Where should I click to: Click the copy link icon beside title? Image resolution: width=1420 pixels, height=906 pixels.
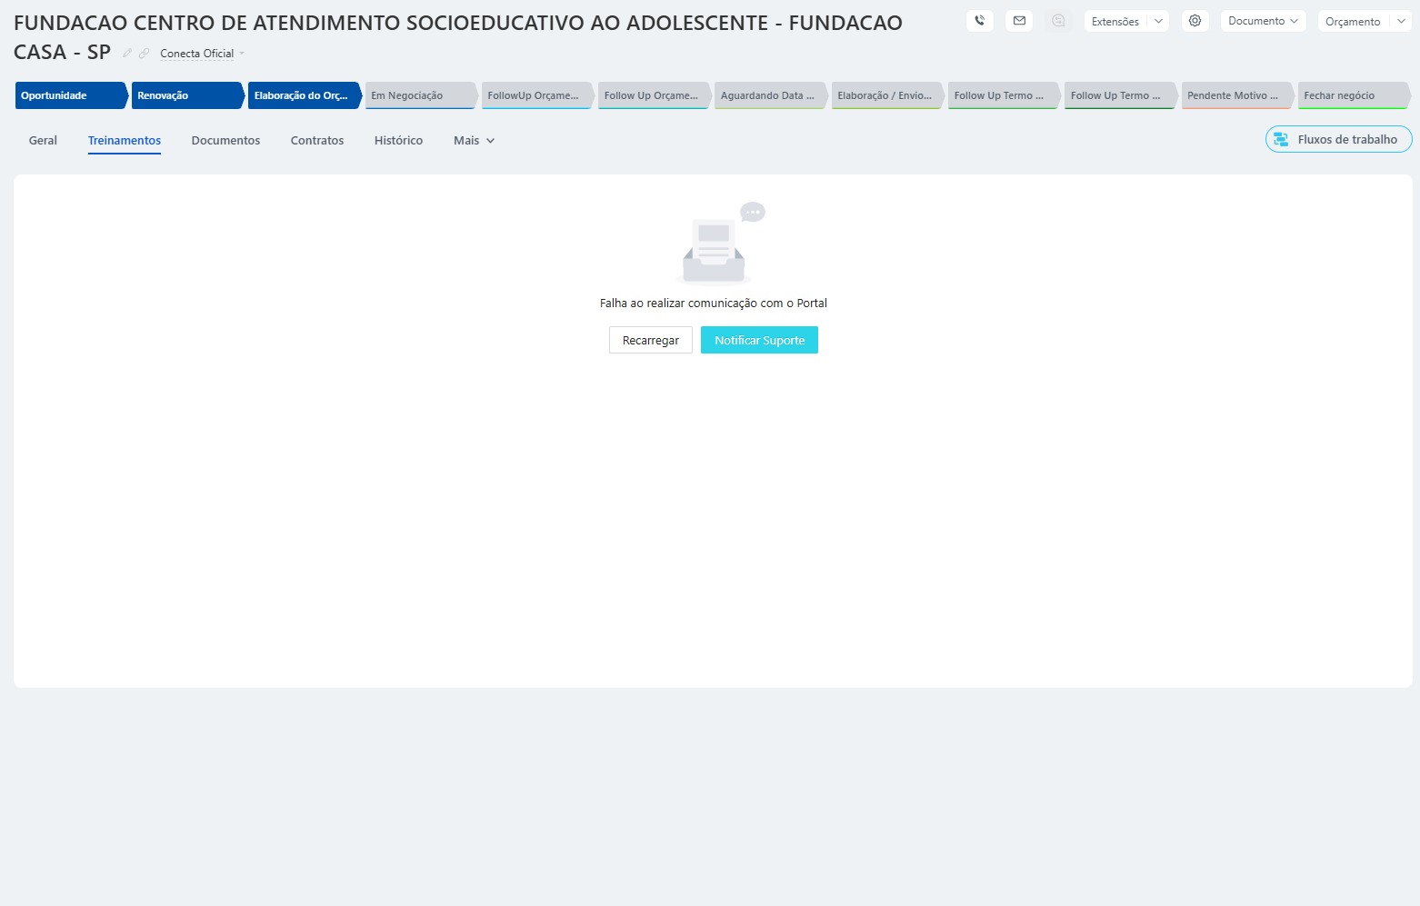click(144, 54)
